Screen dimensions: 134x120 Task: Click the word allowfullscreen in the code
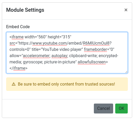pos(92,62)
